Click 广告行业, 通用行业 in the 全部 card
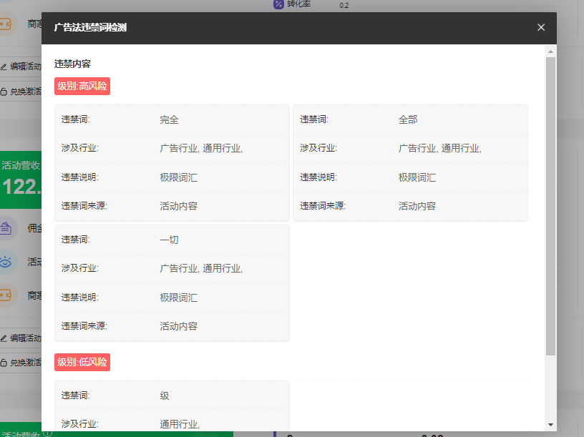 [x=440, y=149]
